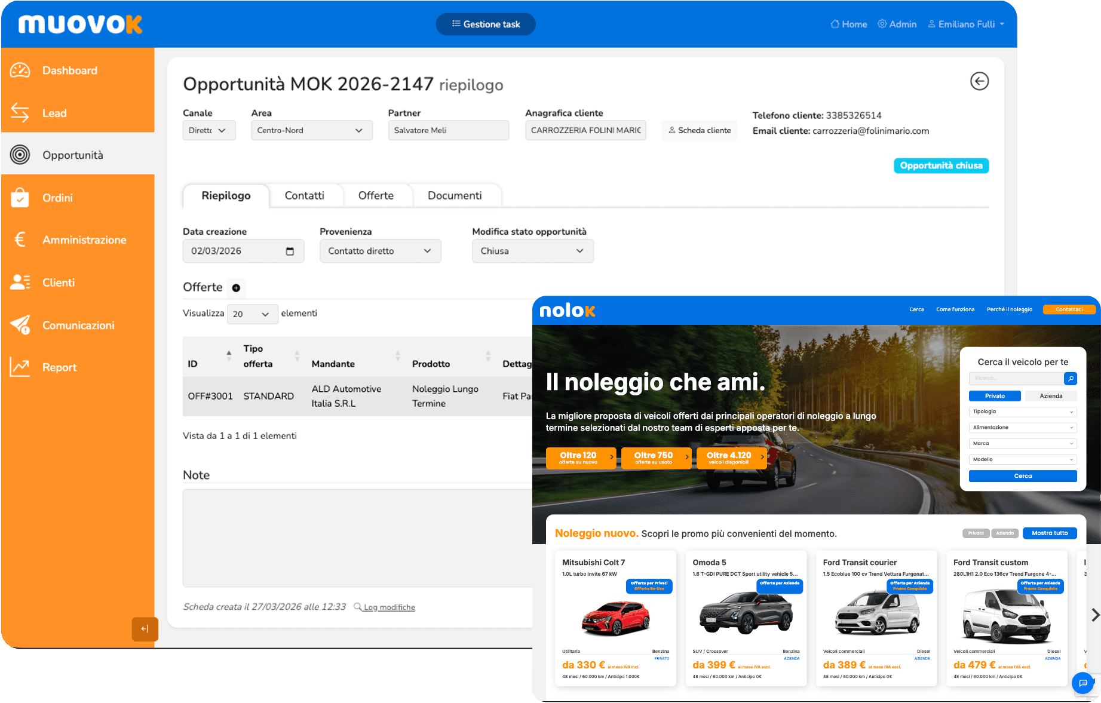Toggle the Mostra tutto filter
1101x703 pixels.
[x=1049, y=533]
